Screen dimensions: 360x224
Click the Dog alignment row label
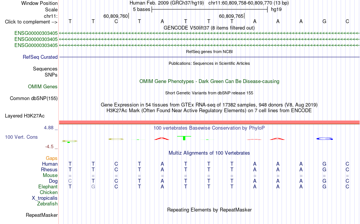pos(53,181)
